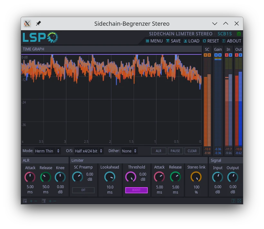Click the LSP logo

[40, 37]
